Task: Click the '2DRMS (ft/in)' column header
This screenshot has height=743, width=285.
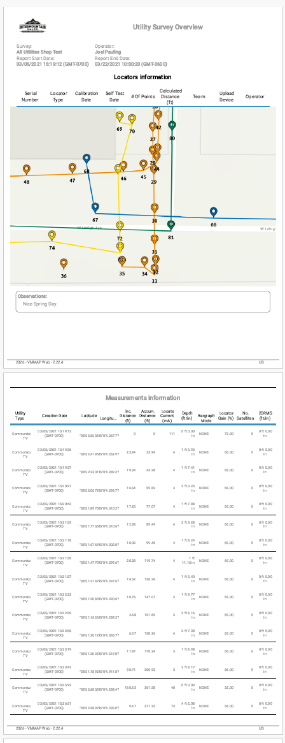Action: pyautogui.click(x=265, y=416)
